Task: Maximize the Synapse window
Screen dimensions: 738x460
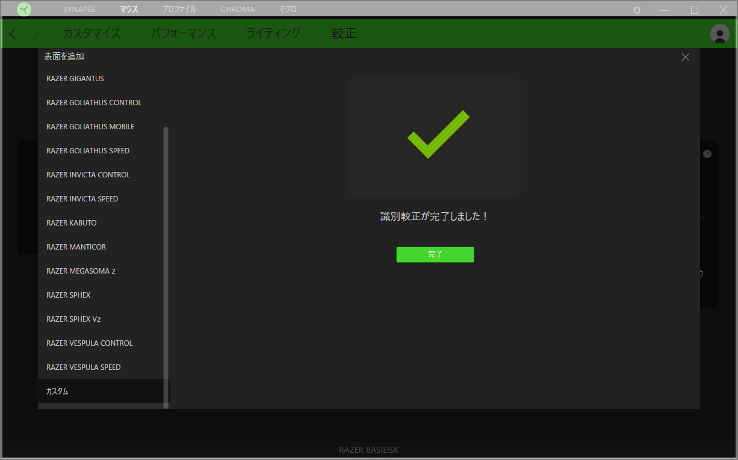Action: click(695, 10)
